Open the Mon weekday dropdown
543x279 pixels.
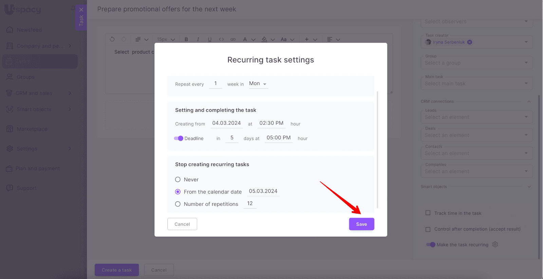click(x=258, y=84)
